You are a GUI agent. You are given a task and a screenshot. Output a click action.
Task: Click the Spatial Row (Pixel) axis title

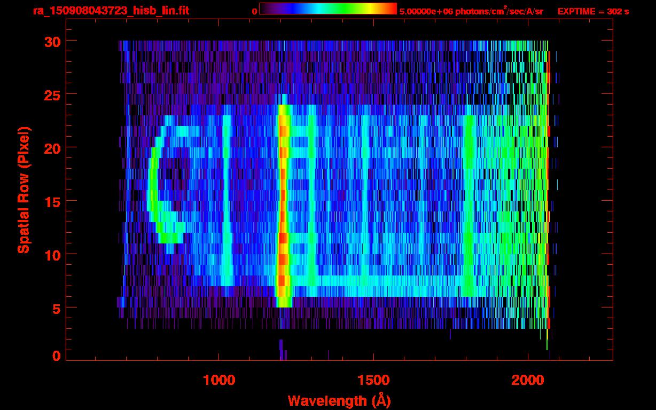(23, 190)
